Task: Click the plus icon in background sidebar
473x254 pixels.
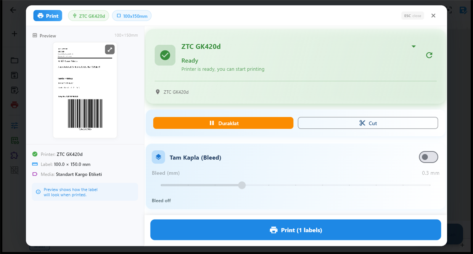Action: tap(14, 34)
